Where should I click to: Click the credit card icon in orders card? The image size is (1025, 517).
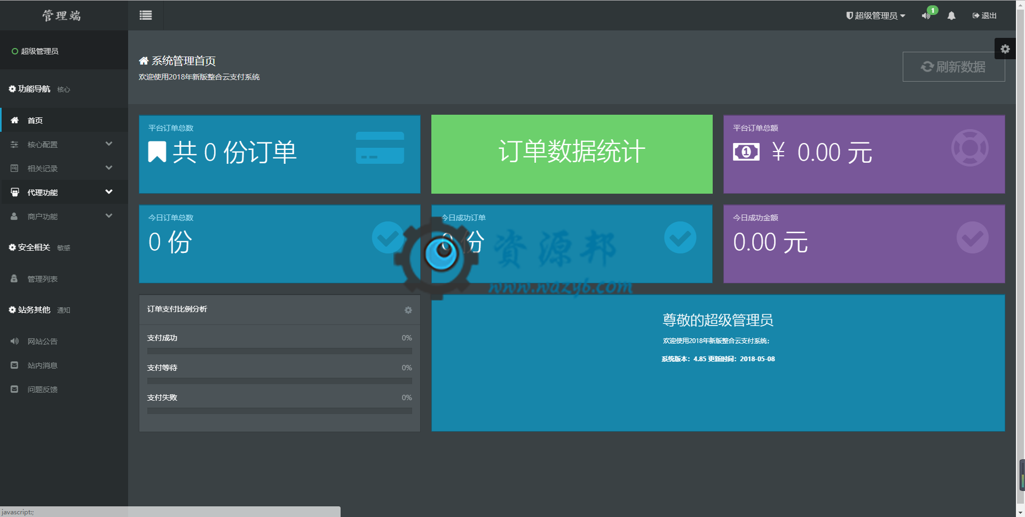(380, 148)
